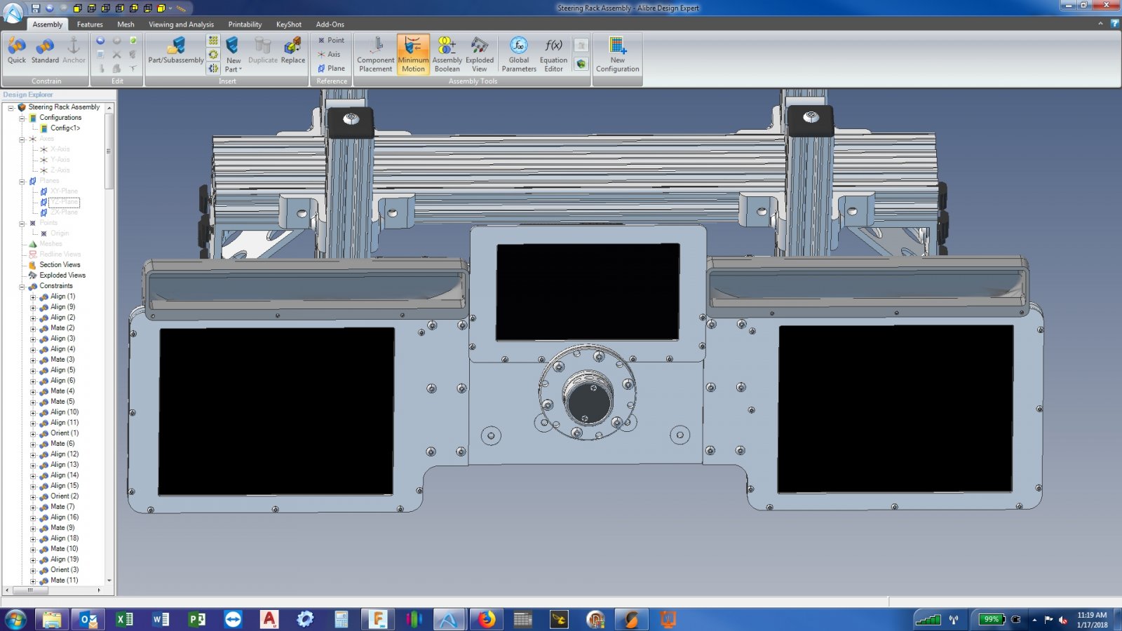
Task: Click the Duplicate component tool
Action: (x=263, y=52)
